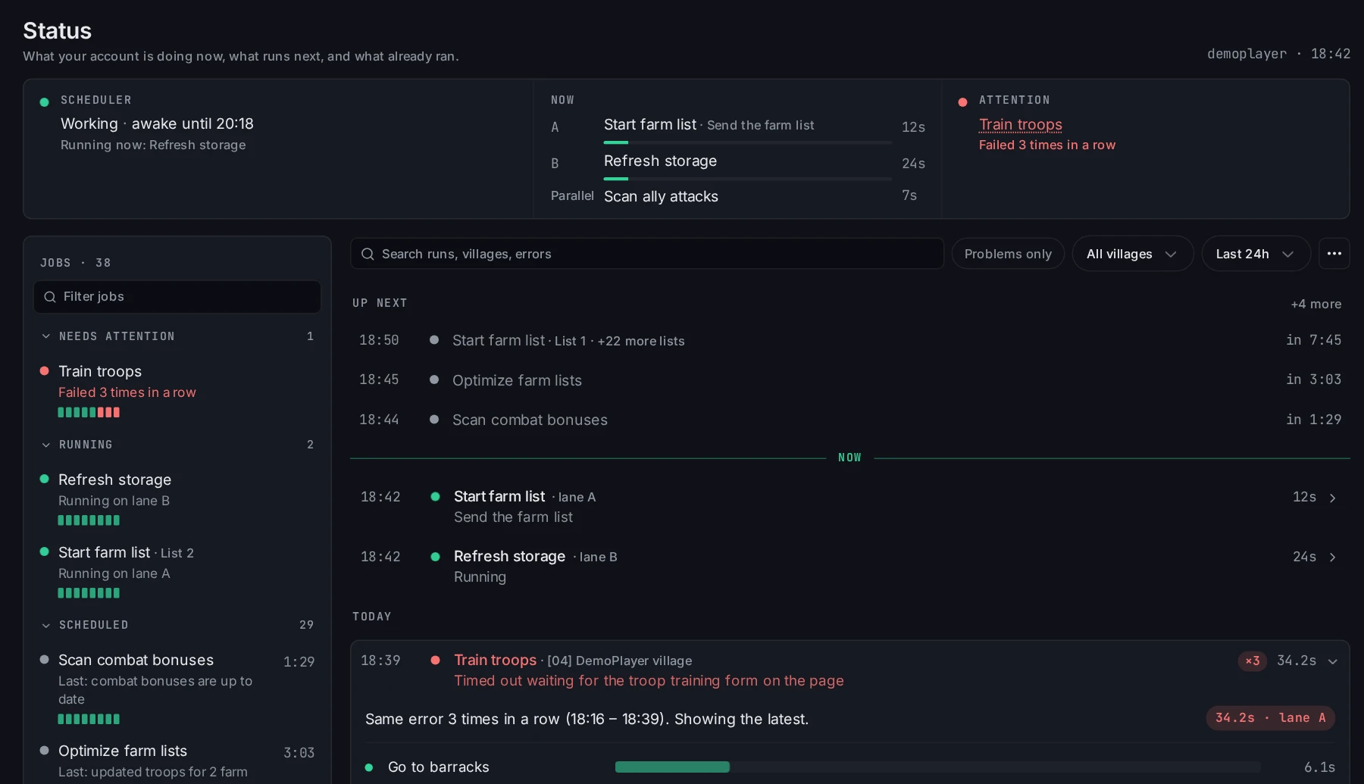Open the Last 24h time range dropdown
This screenshot has height=784, width=1364.
pos(1256,254)
